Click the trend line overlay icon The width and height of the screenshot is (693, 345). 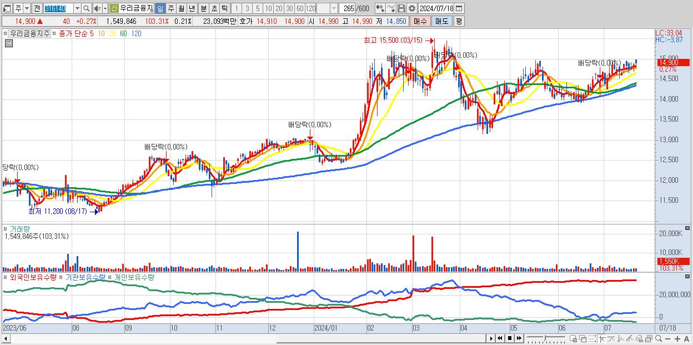click(x=611, y=339)
